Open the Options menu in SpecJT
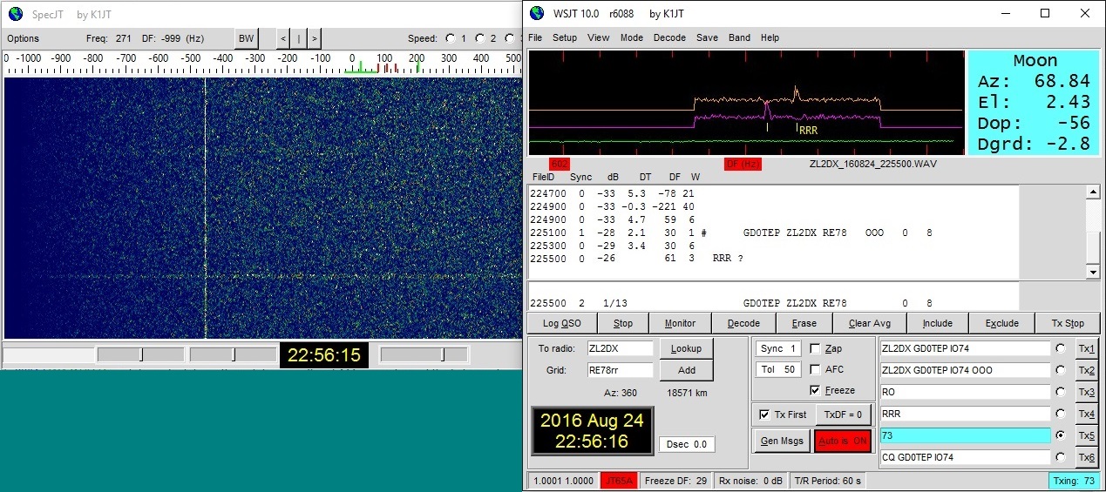Image resolution: width=1106 pixels, height=492 pixels. (24, 38)
